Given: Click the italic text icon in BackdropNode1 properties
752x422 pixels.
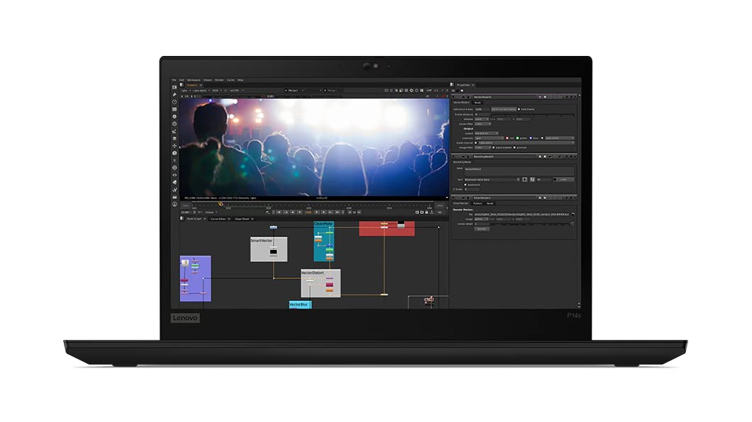Looking at the screenshot, I should (533, 179).
